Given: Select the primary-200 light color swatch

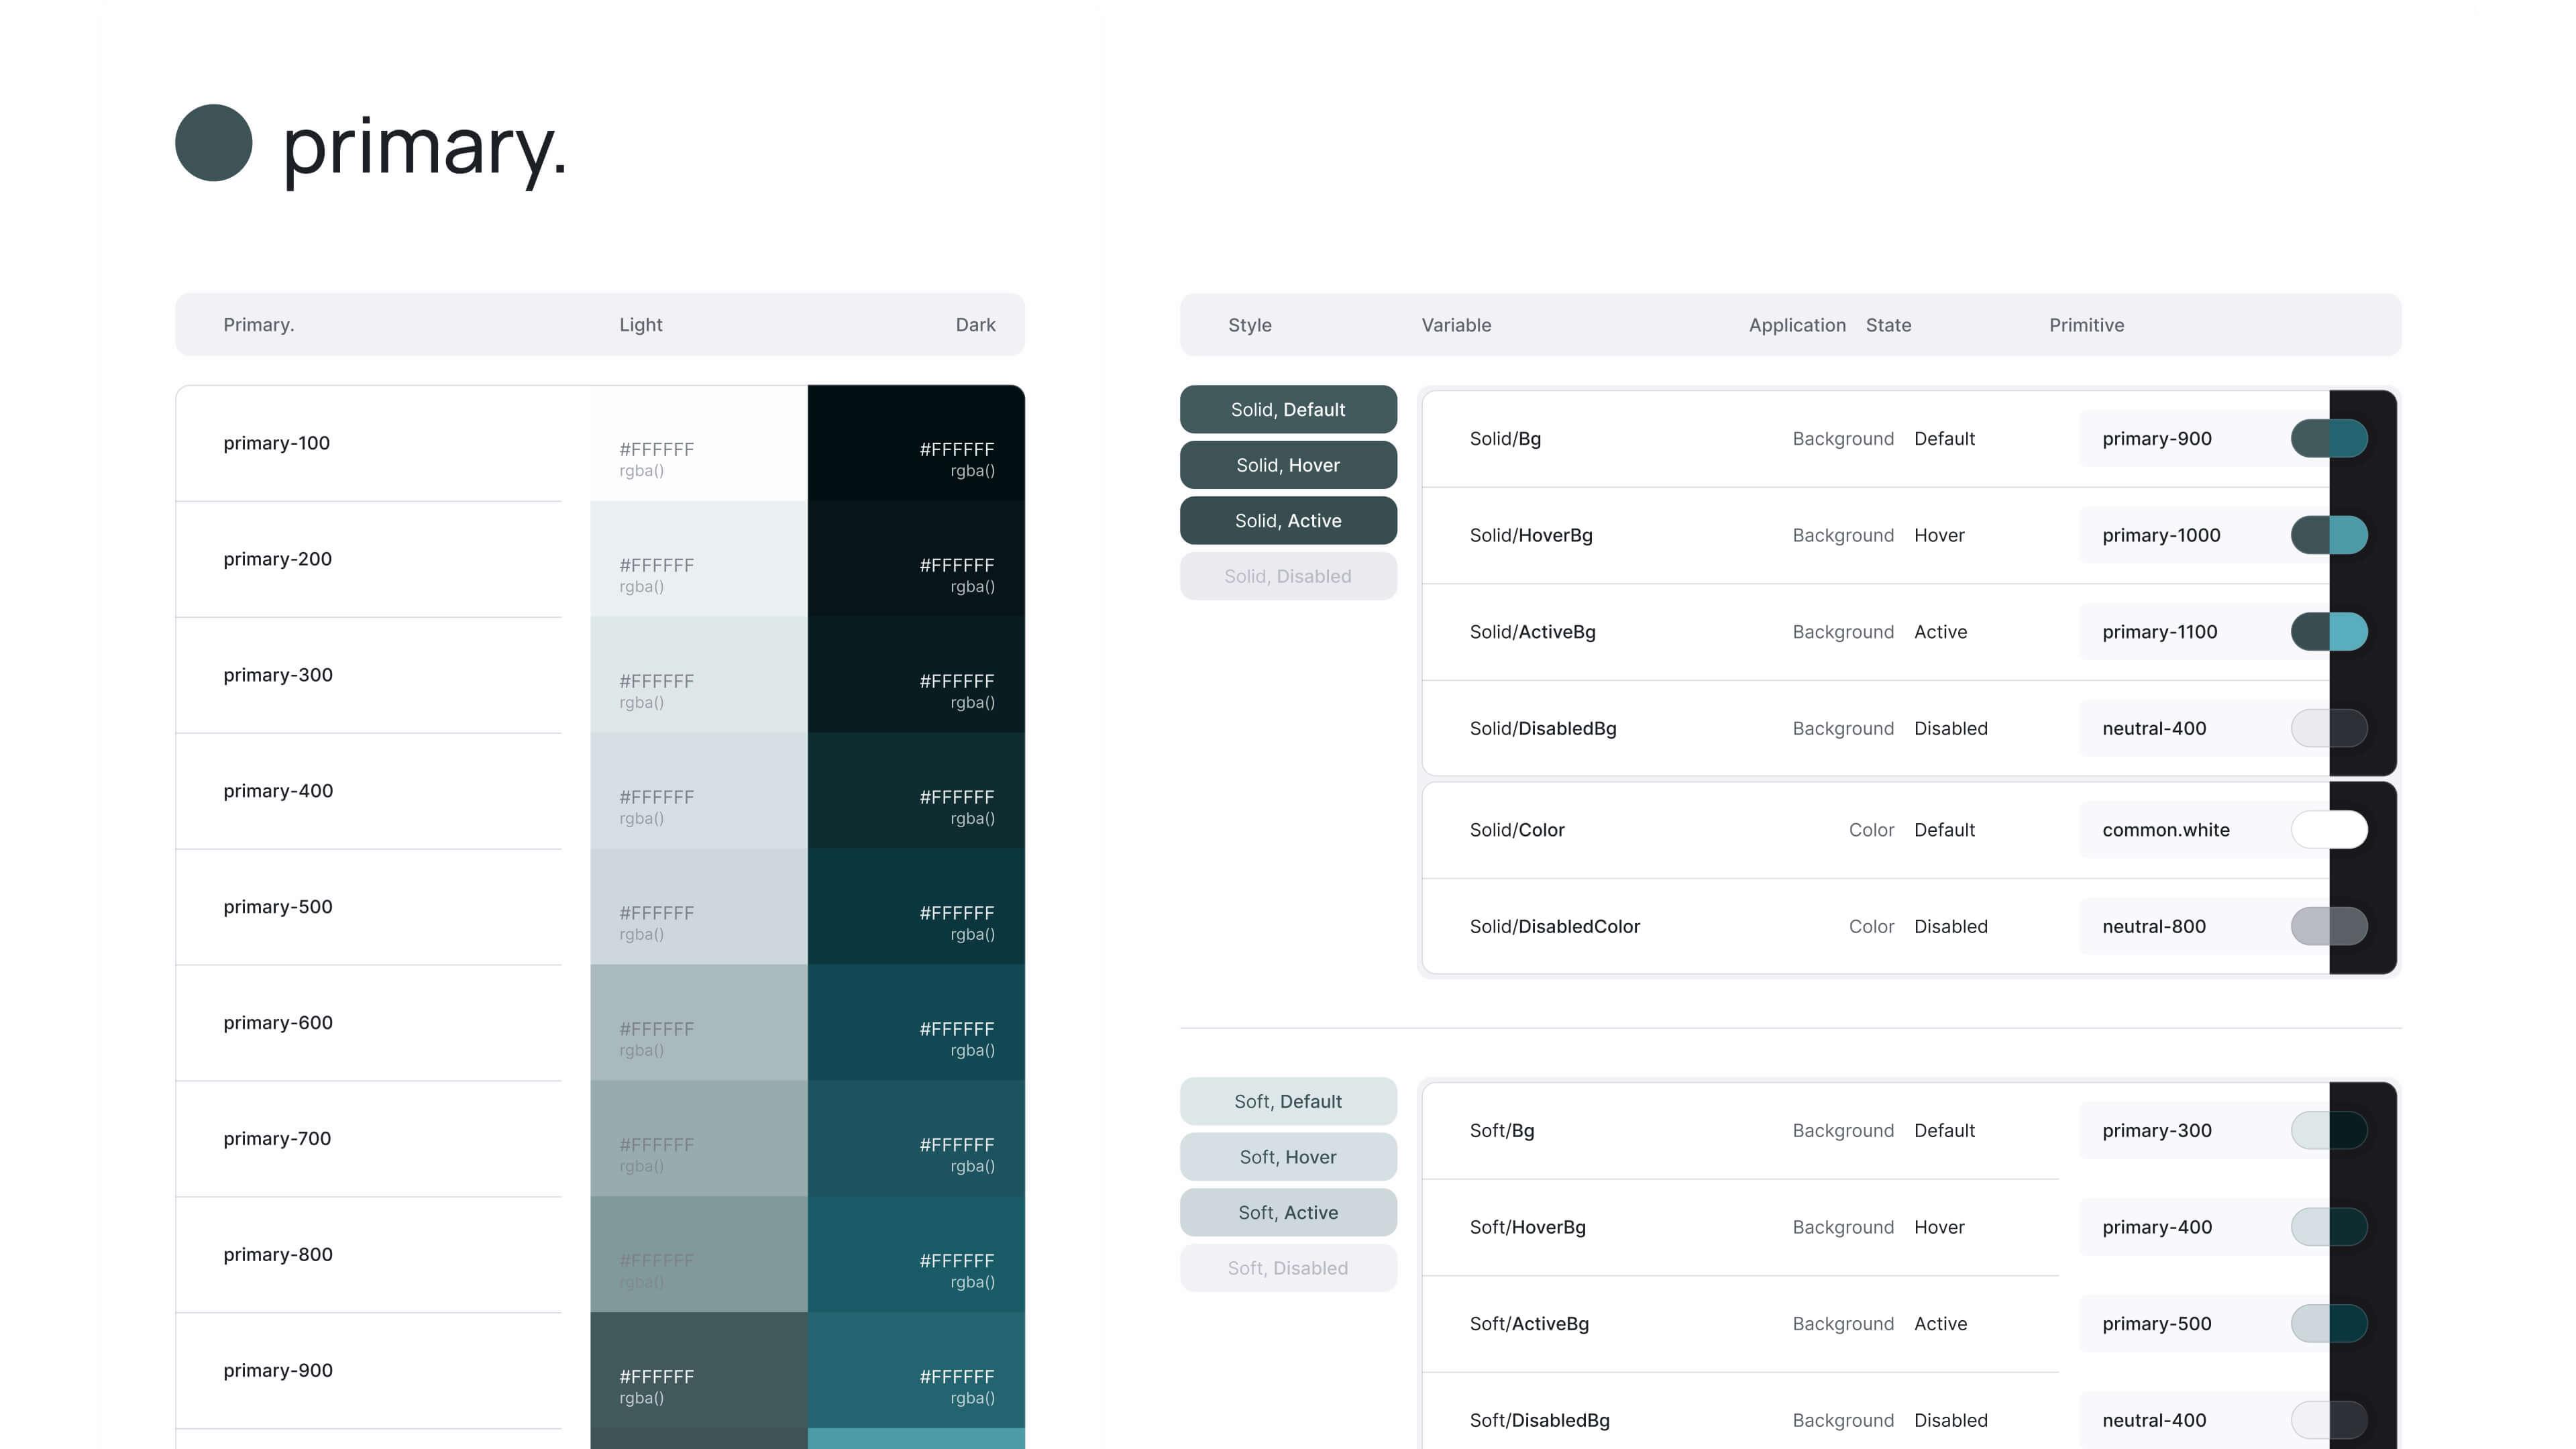Looking at the screenshot, I should point(699,559).
